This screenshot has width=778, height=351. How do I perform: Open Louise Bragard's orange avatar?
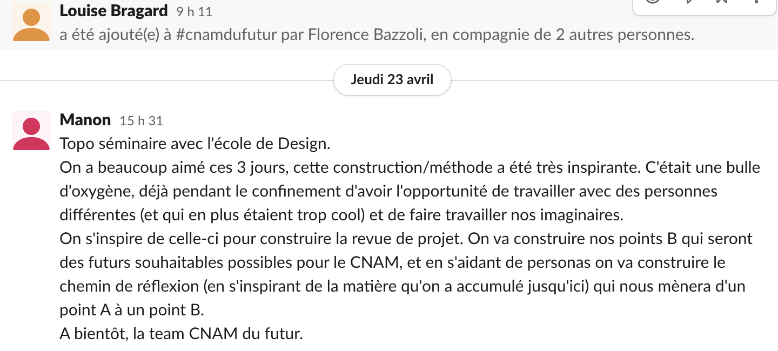point(31,22)
